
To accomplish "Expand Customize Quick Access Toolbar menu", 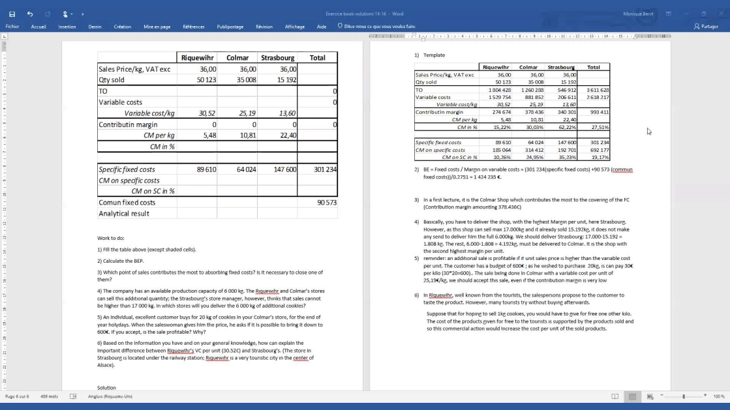I will pyautogui.click(x=83, y=14).
